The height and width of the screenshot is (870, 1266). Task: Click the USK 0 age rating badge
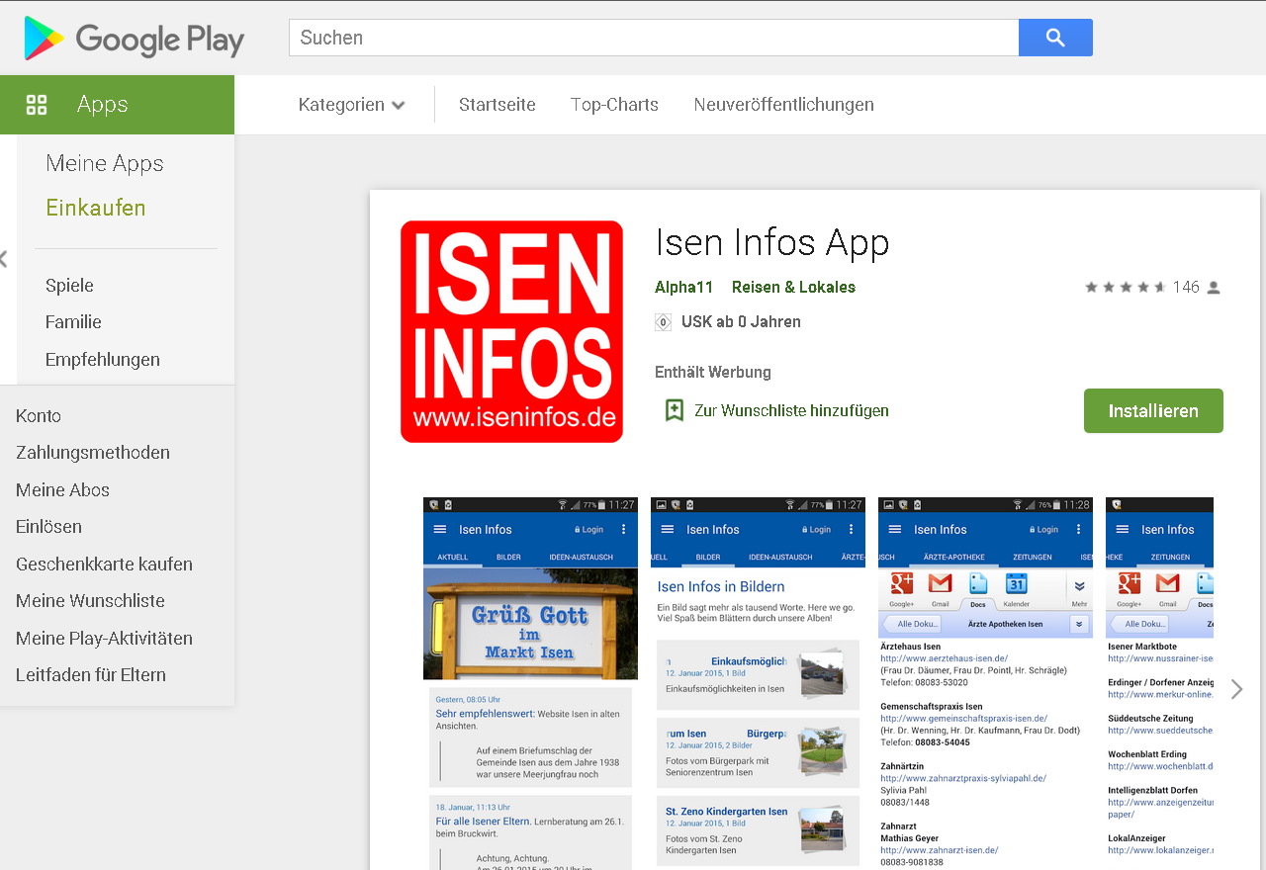coord(663,322)
